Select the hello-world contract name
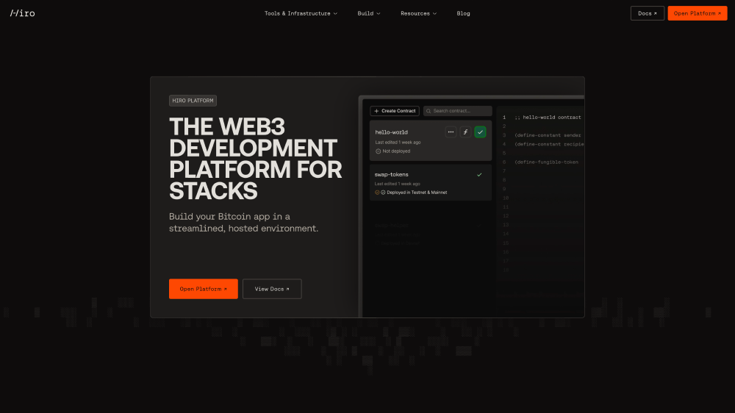The width and height of the screenshot is (735, 413). tap(392, 132)
